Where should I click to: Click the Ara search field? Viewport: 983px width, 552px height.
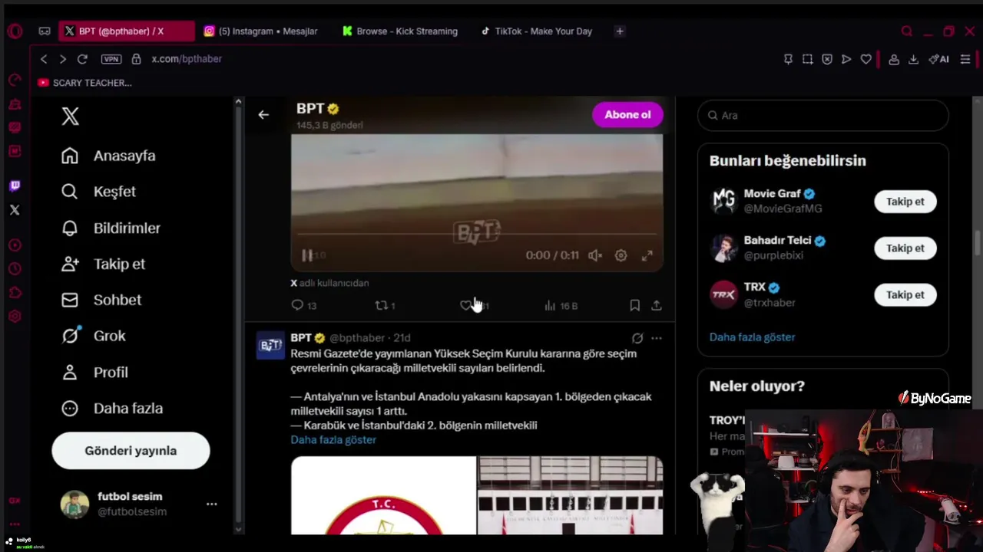point(822,115)
